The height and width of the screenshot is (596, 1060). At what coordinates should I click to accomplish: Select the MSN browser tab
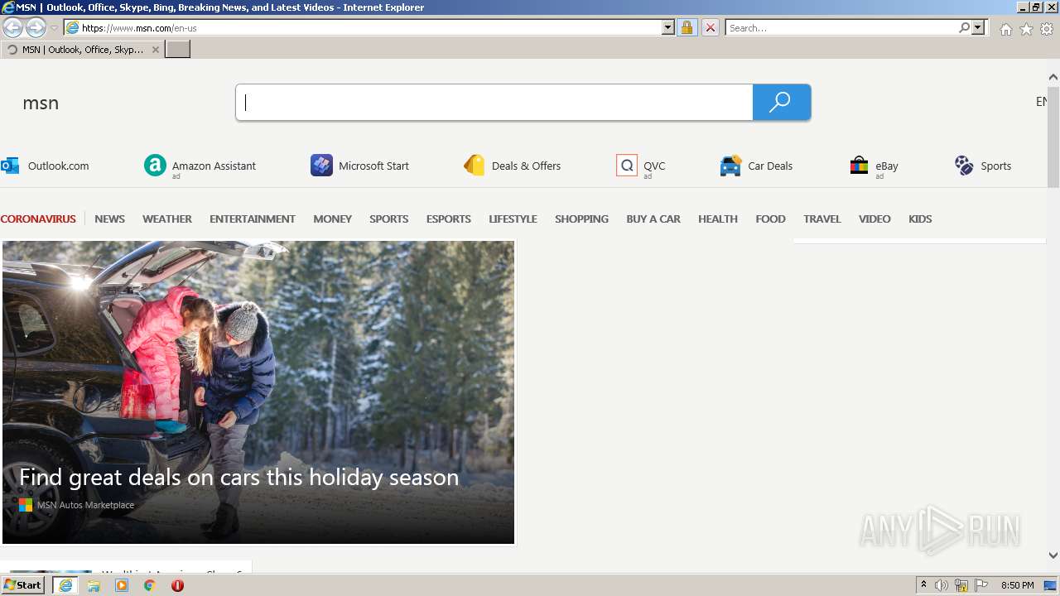click(x=82, y=50)
